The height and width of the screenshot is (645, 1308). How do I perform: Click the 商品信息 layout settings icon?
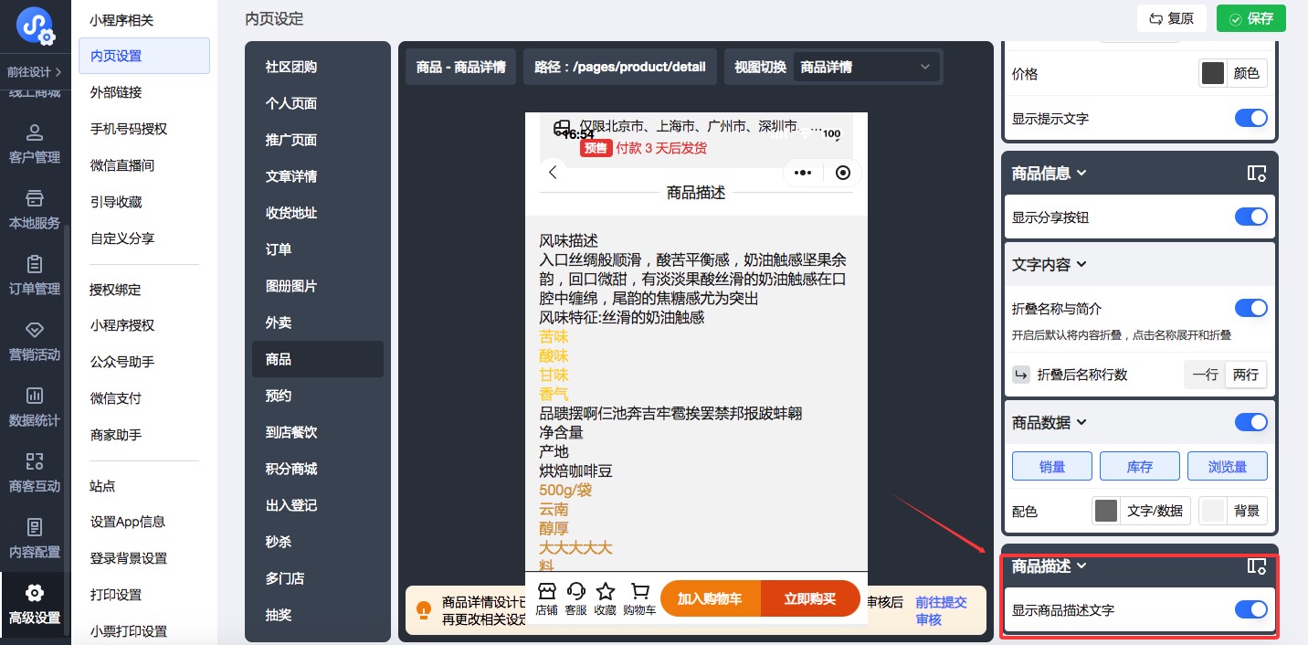coord(1256,174)
